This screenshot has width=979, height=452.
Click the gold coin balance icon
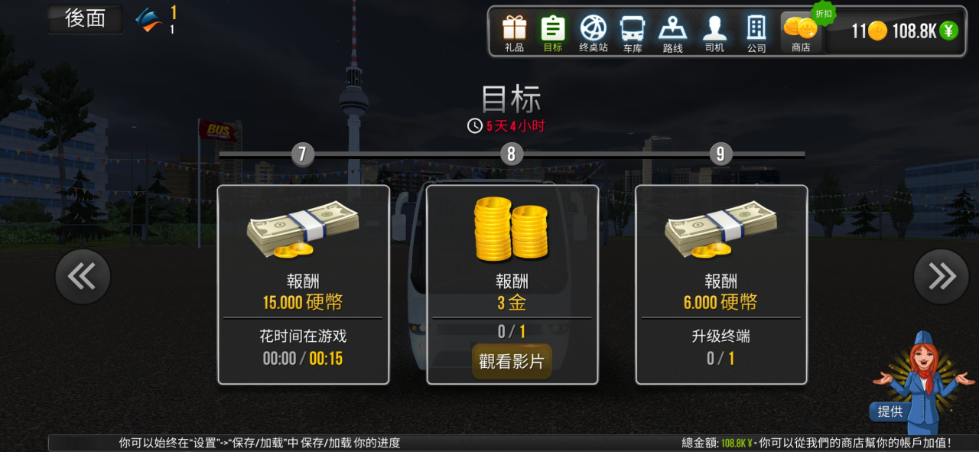[x=877, y=31]
